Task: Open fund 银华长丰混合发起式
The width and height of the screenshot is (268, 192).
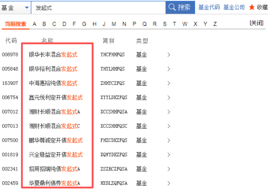Action: 53,55
